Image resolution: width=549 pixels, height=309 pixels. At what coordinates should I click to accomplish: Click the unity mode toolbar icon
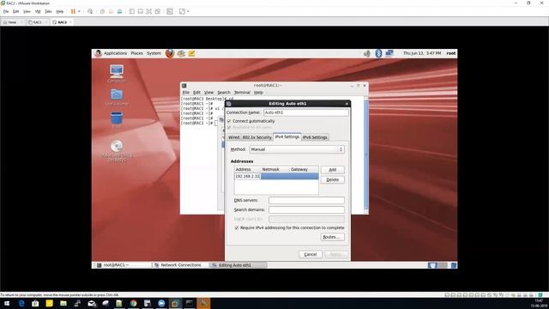(158, 11)
